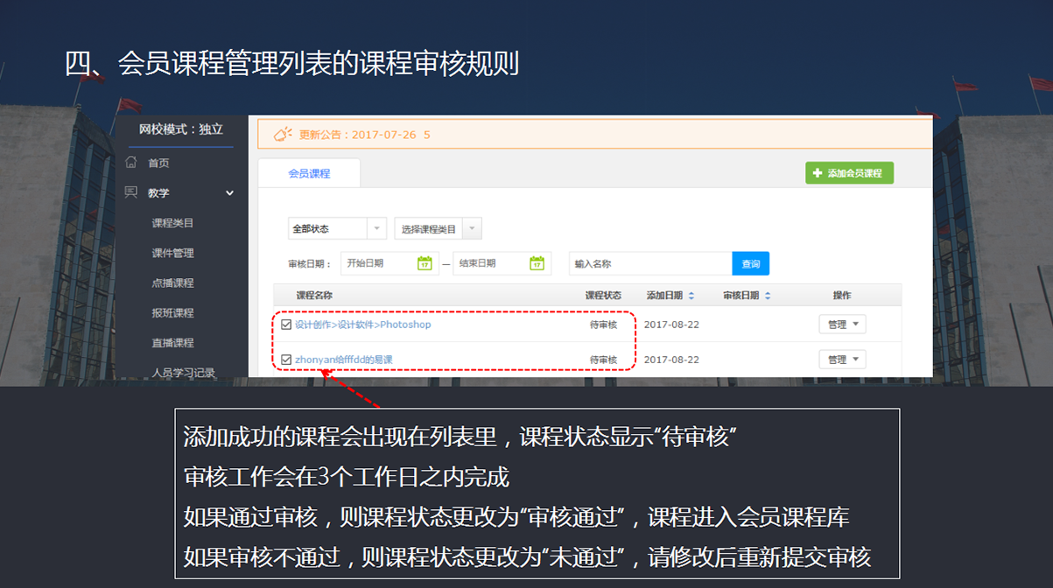Viewport: 1053px width, 588px height.
Task: Open 管理 dropdown for the Photoshop course
Action: [x=842, y=325]
